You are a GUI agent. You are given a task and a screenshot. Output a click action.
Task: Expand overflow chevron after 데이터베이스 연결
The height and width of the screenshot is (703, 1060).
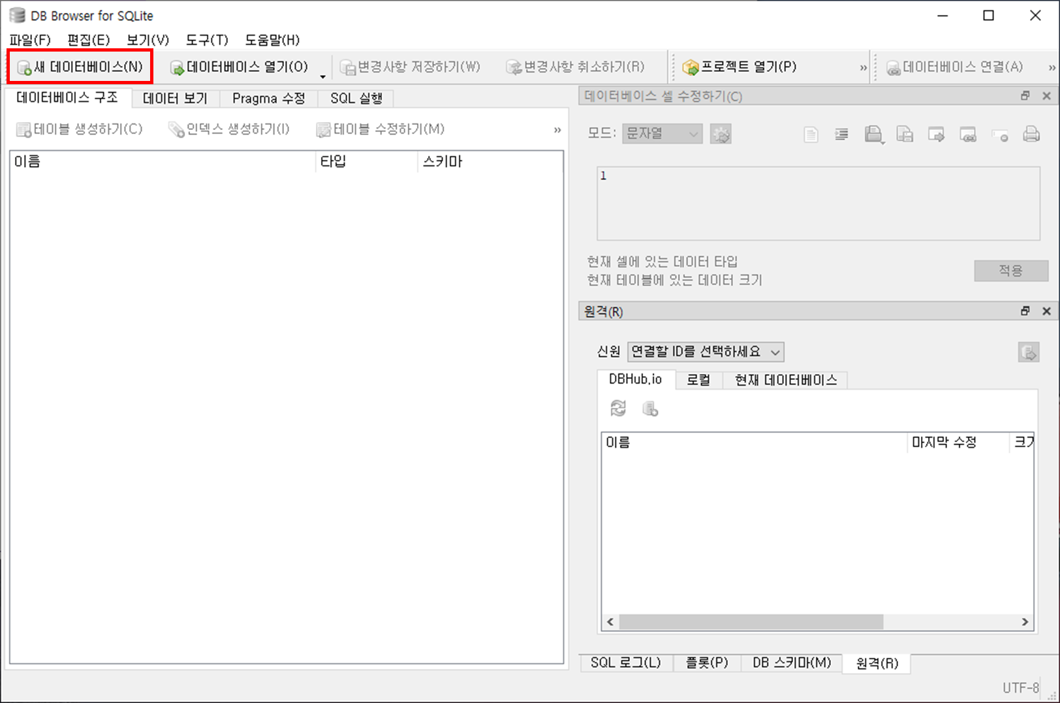1052,67
